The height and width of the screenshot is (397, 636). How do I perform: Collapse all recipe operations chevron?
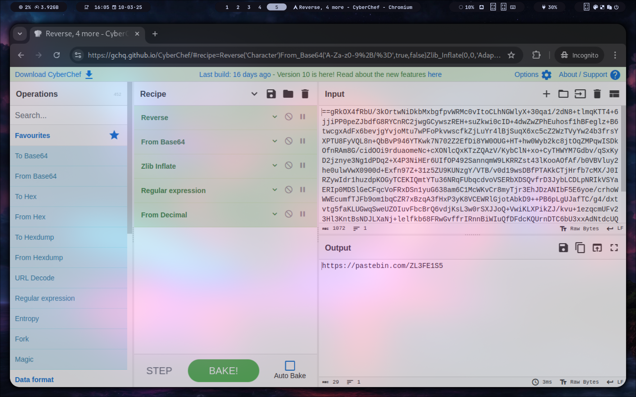[254, 94]
